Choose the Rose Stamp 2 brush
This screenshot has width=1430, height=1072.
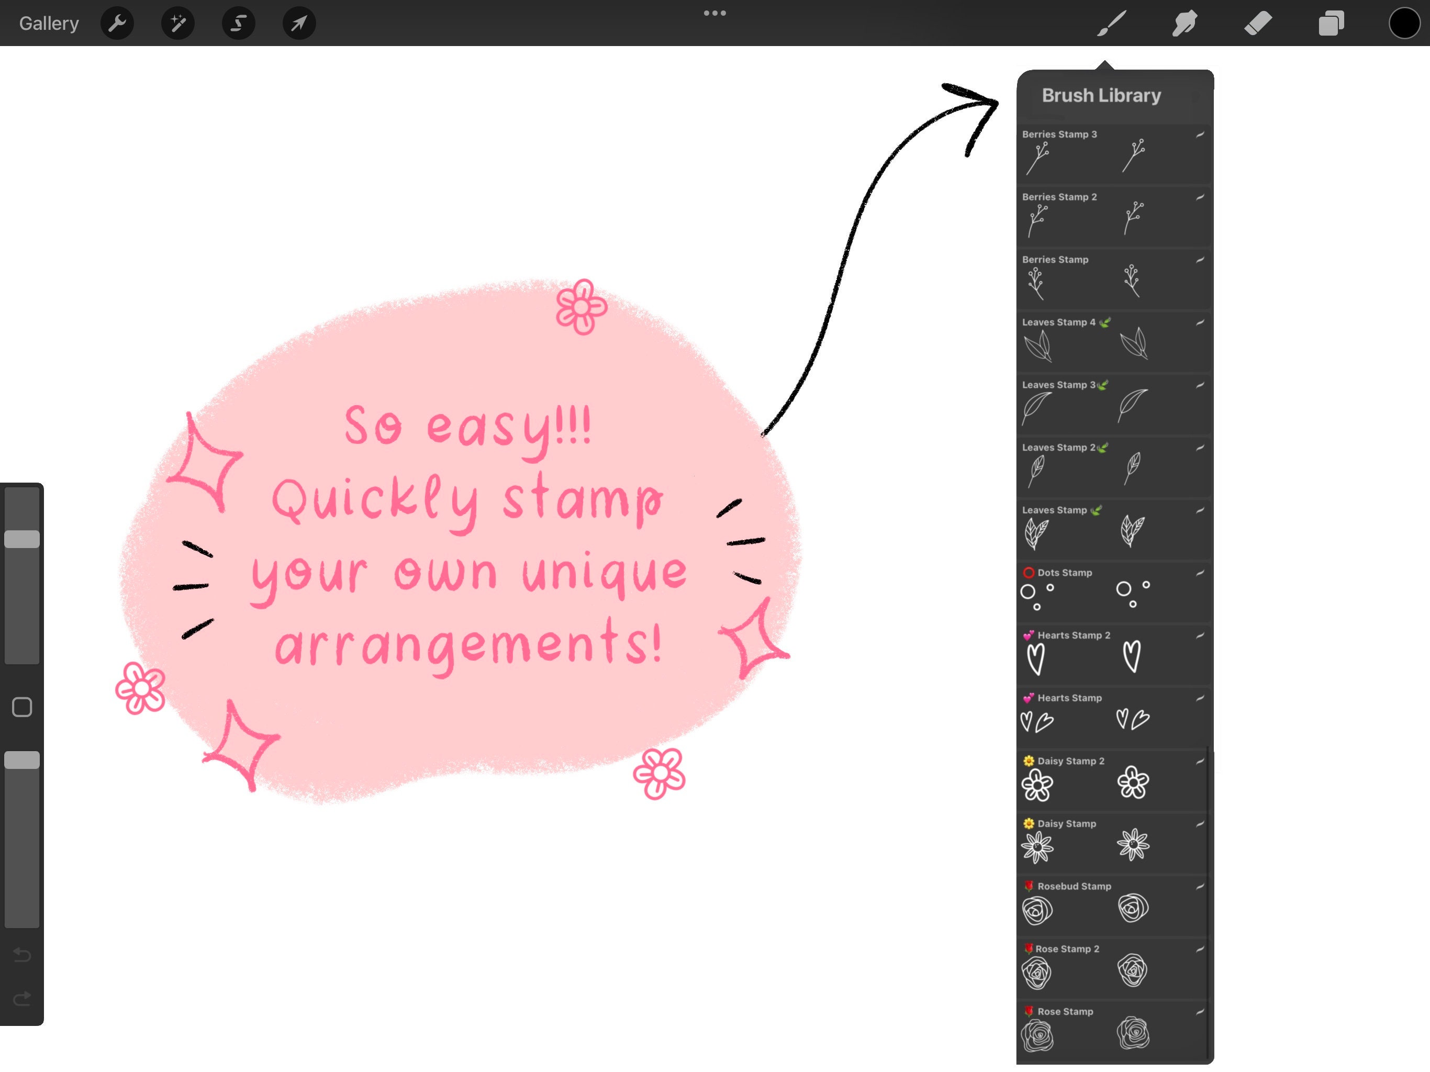click(1113, 969)
